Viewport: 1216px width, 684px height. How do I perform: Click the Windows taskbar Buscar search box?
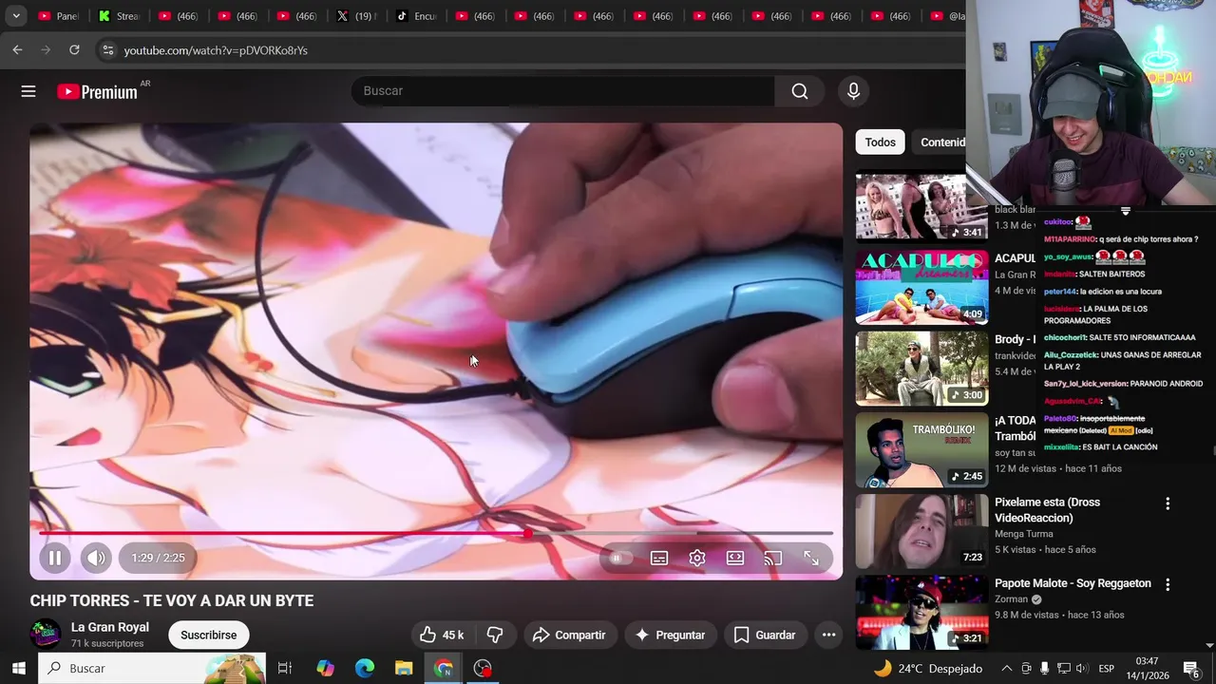pos(152,668)
